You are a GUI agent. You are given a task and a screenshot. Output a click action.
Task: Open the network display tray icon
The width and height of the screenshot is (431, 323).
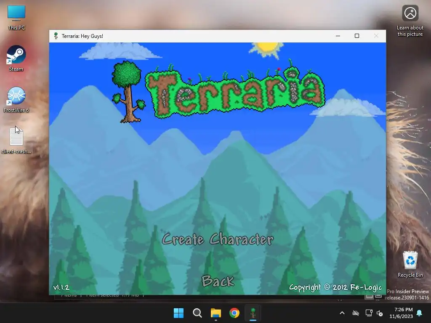[x=369, y=313]
